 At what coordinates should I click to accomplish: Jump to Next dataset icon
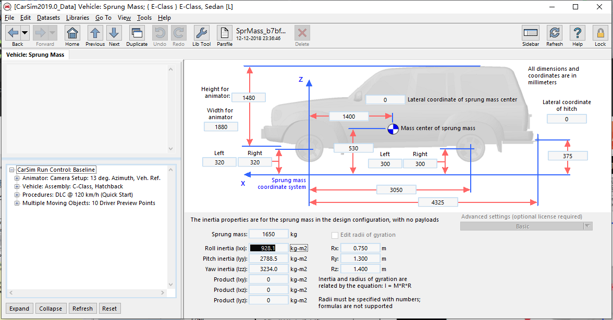(114, 33)
